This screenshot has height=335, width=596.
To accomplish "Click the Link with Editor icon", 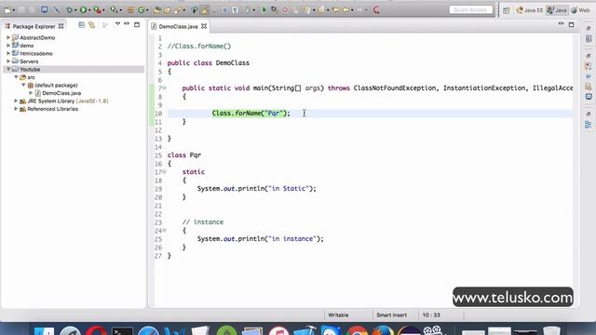I will coord(91,25).
